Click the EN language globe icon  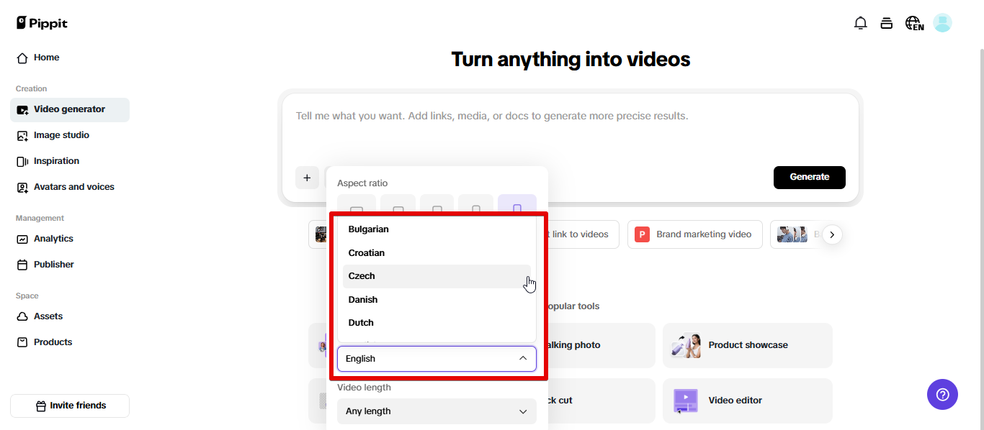click(913, 22)
